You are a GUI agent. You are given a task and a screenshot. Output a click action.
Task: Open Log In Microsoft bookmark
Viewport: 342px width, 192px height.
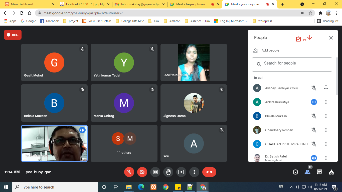tap(231, 21)
